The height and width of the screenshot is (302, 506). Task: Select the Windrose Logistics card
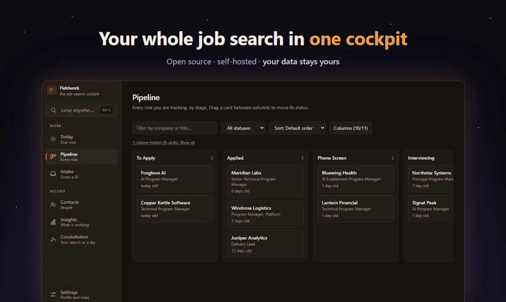265,214
